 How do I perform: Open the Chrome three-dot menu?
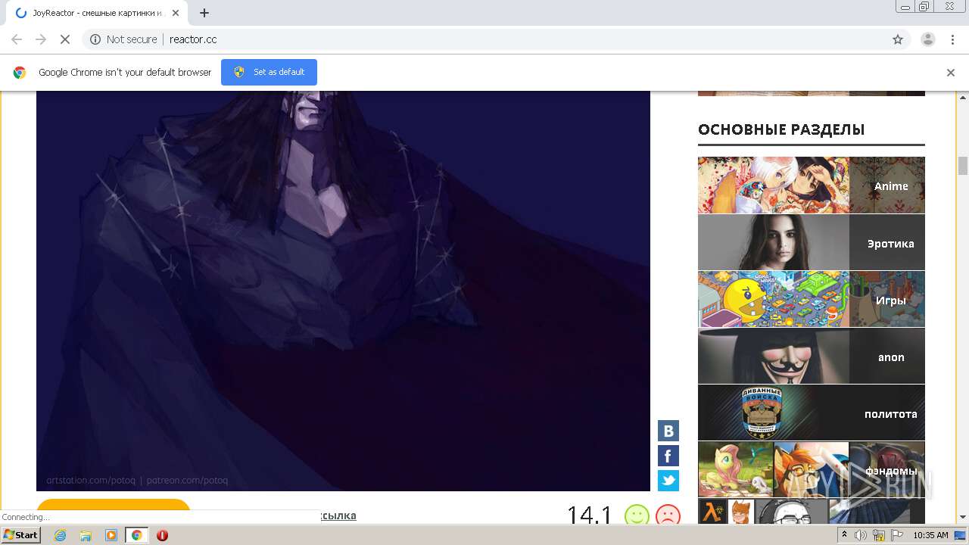[x=952, y=39]
